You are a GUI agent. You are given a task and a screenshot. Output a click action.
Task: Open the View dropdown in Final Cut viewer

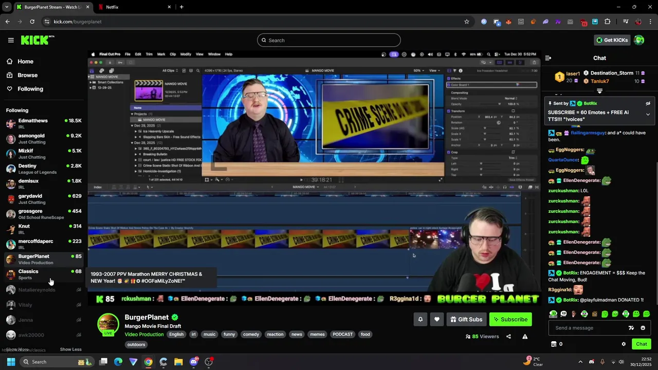[435, 70]
